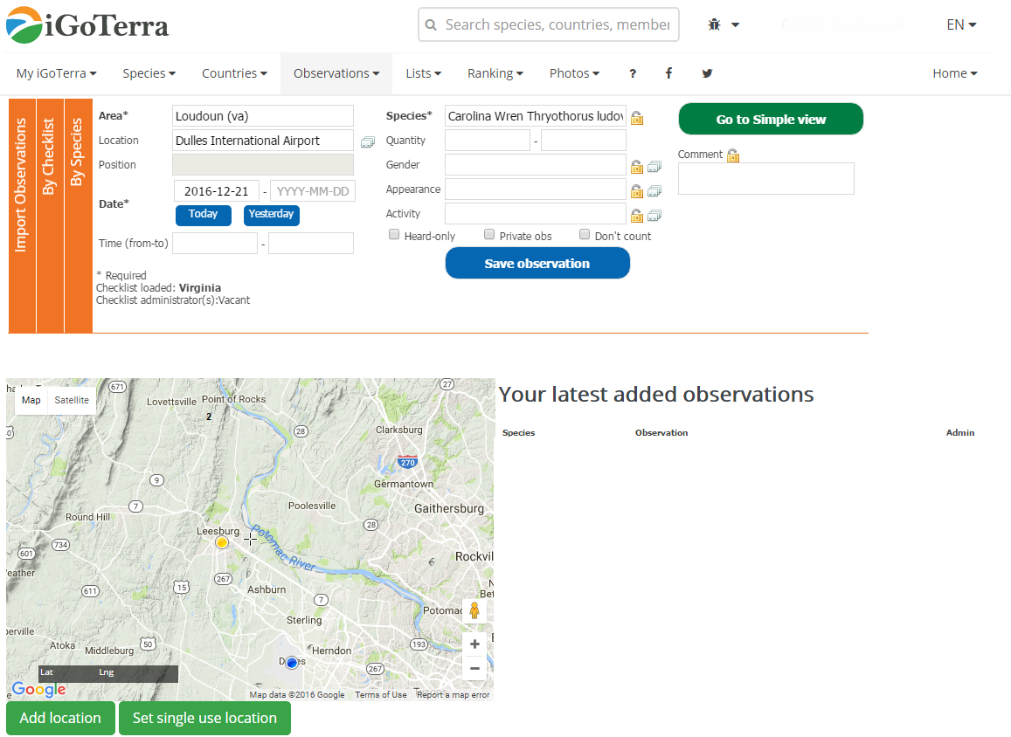Check the Private obs checkbox
The image size is (1011, 737).
pos(490,235)
